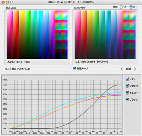Image resolution: width=142 pixels, height=136 pixels.
Task: Click the Adobe RGB (1998) profile label
Action: (18, 62)
